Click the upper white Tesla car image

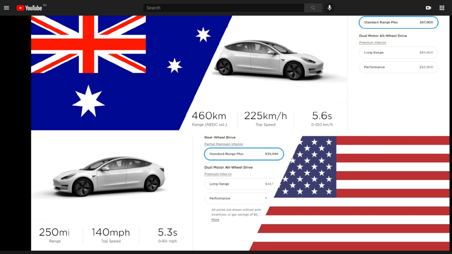[x=269, y=60]
